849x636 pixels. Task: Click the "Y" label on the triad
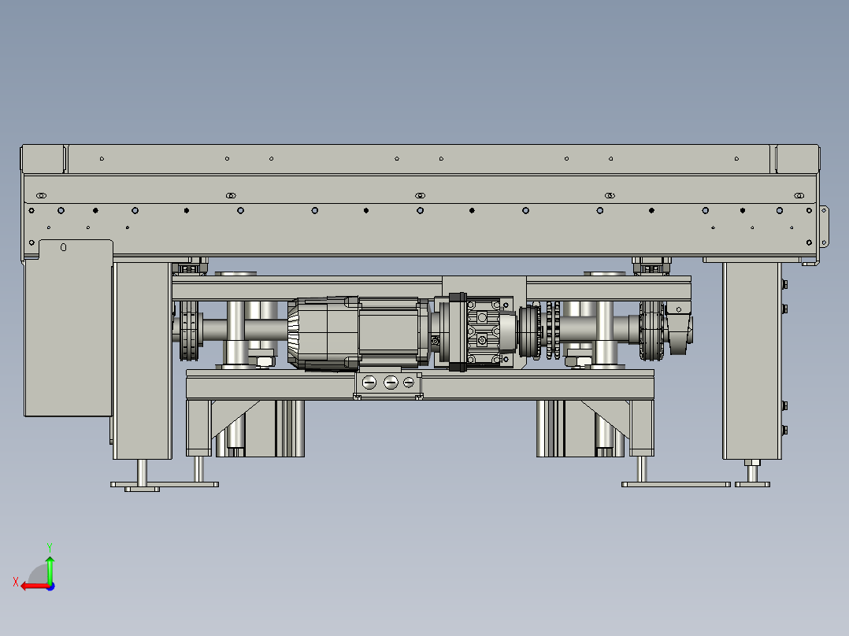[x=50, y=547]
